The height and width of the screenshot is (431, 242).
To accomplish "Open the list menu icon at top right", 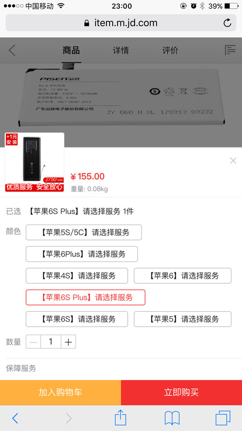I will click(230, 50).
